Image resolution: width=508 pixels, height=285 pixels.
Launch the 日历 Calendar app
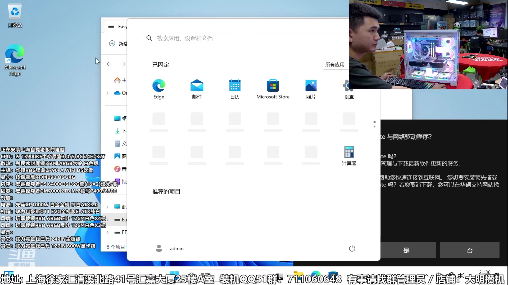tap(235, 88)
